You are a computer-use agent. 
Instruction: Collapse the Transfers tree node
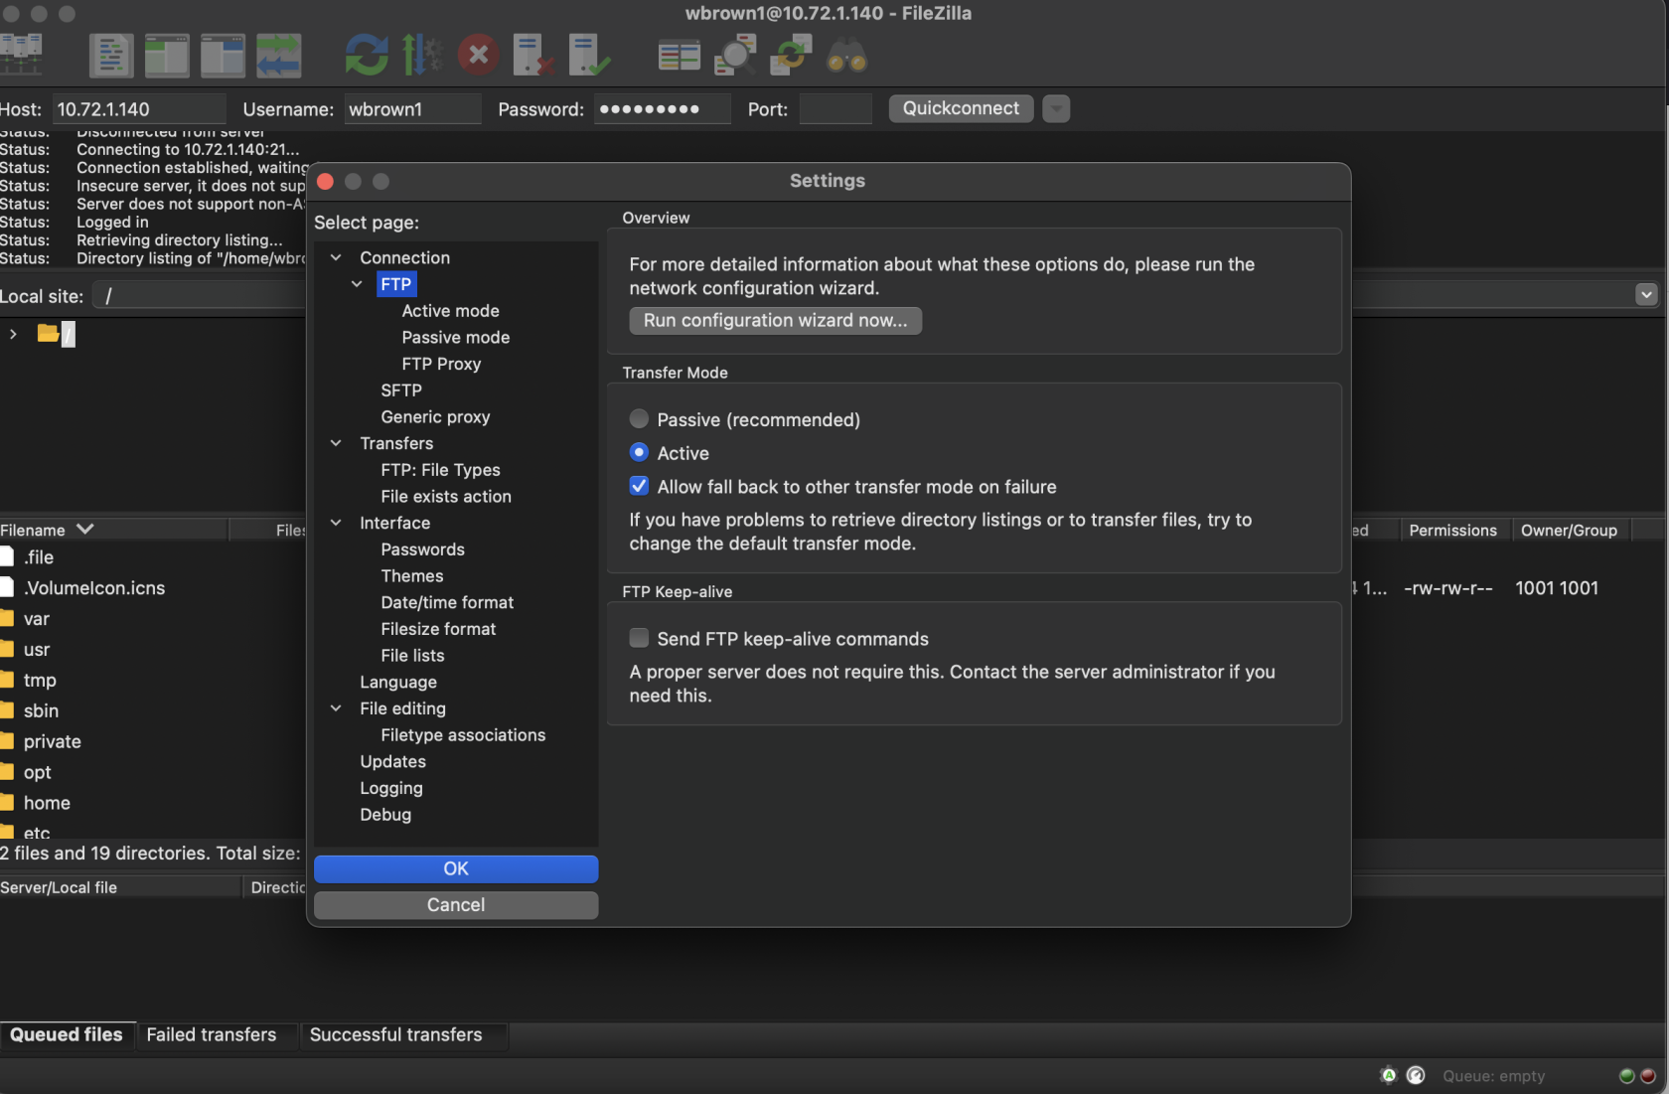pos(336,443)
